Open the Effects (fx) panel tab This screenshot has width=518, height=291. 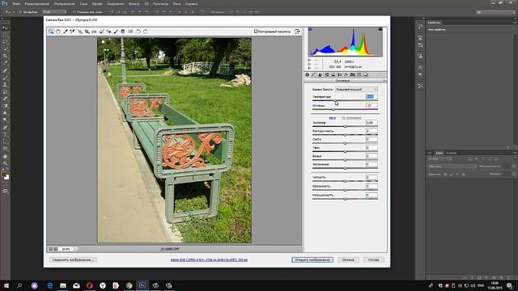tap(346, 75)
